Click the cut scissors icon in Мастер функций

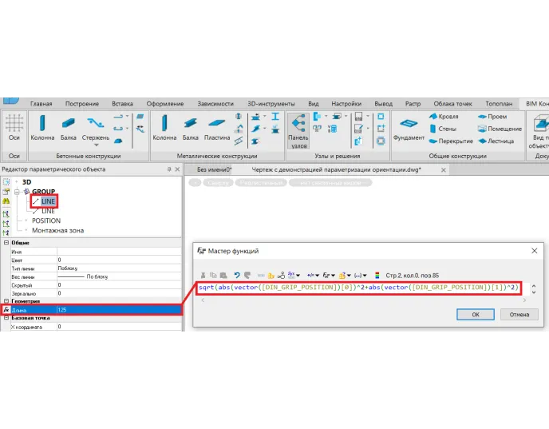(x=203, y=275)
